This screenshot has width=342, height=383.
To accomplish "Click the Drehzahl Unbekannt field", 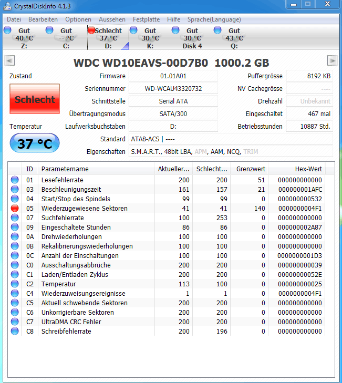I will [309, 101].
